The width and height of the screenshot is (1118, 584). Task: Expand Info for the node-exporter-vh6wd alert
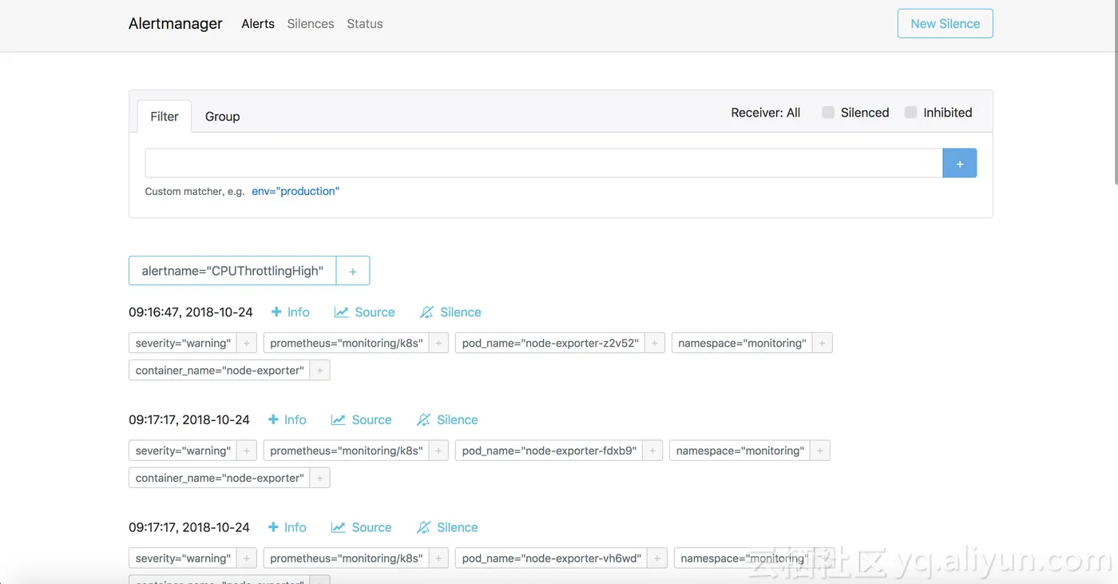pyautogui.click(x=287, y=528)
